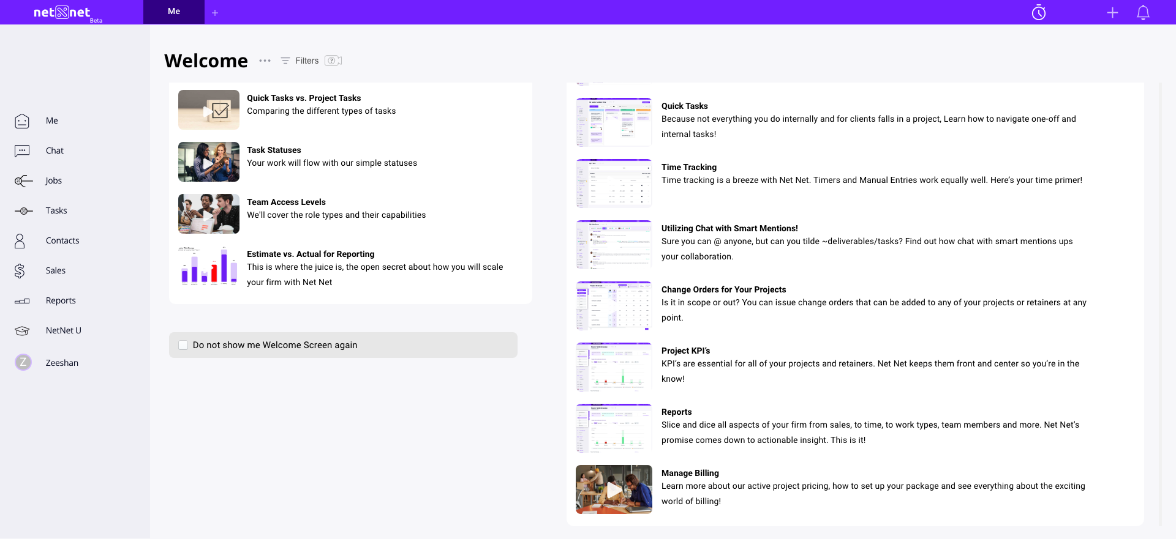Screen dimensions: 1176x539
Task: Click the NetNet U graduation cap icon
Action: coord(22,331)
